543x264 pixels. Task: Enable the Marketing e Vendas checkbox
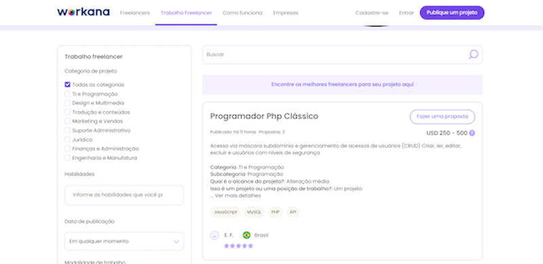point(67,121)
